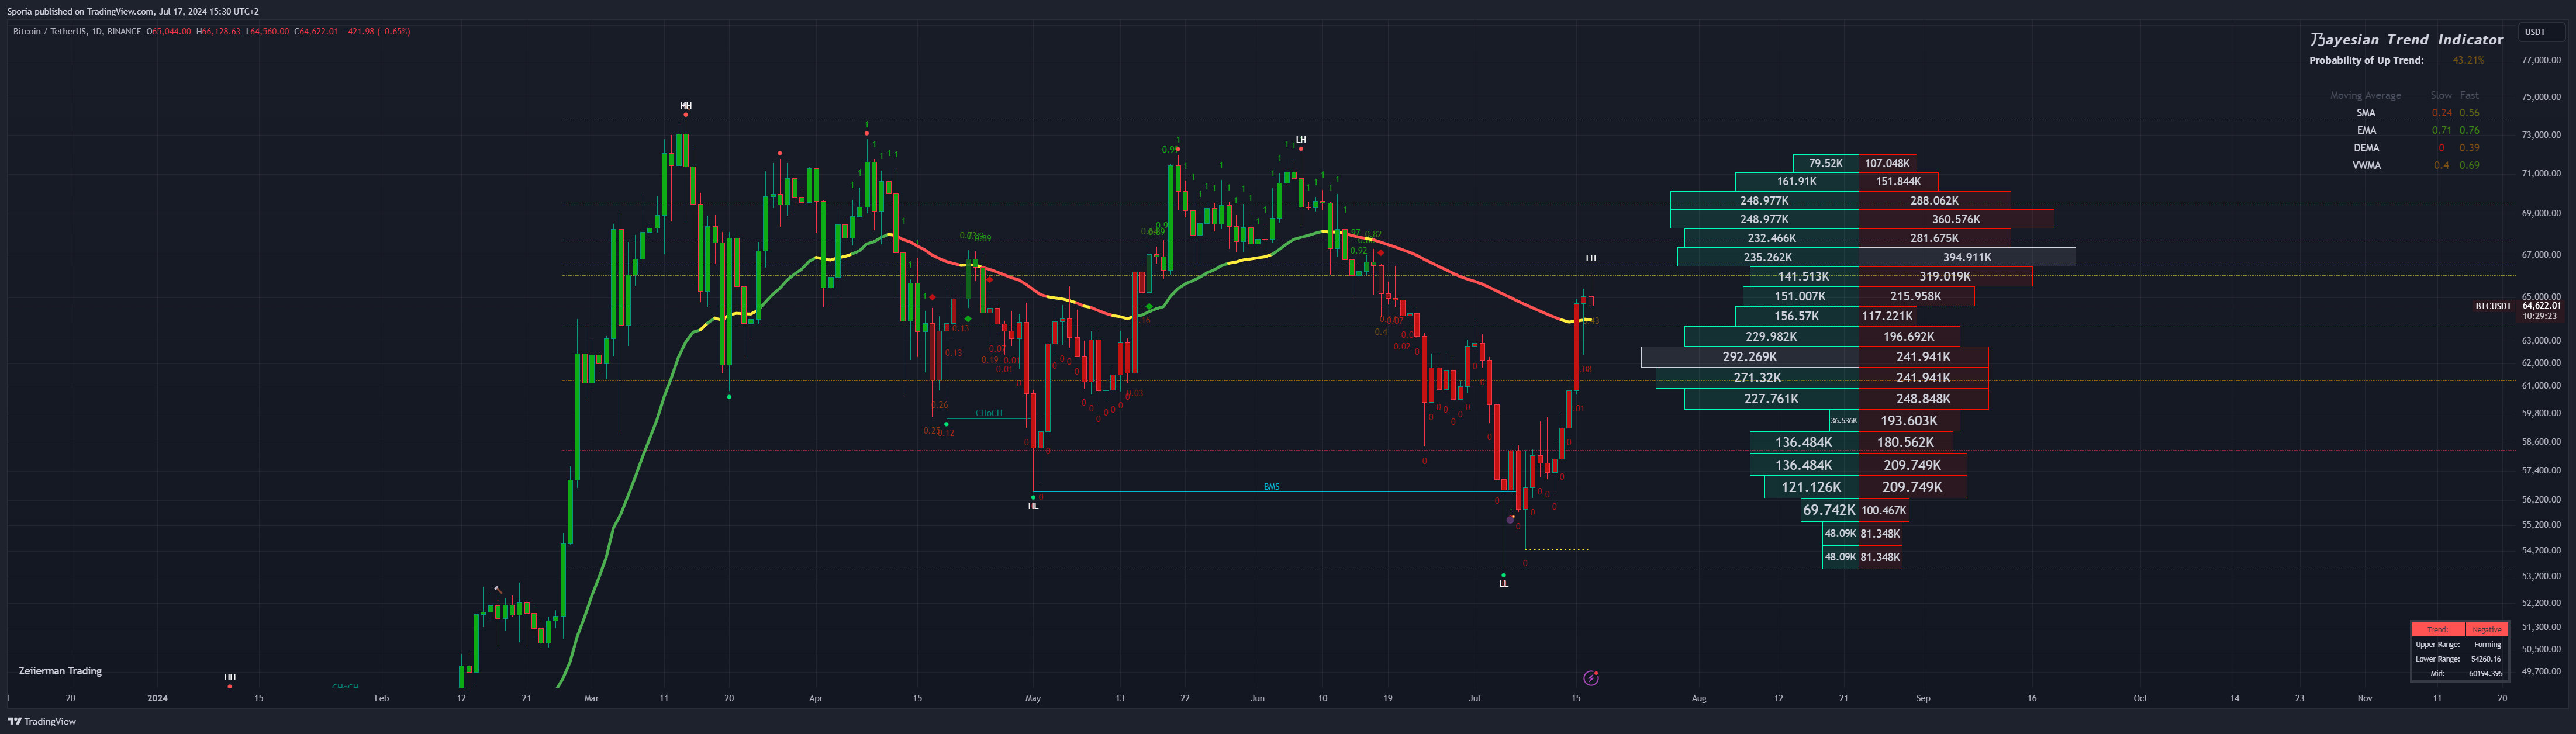Click the Nov label on time axis
Screen dimensions: 2576x734
click(2365, 698)
